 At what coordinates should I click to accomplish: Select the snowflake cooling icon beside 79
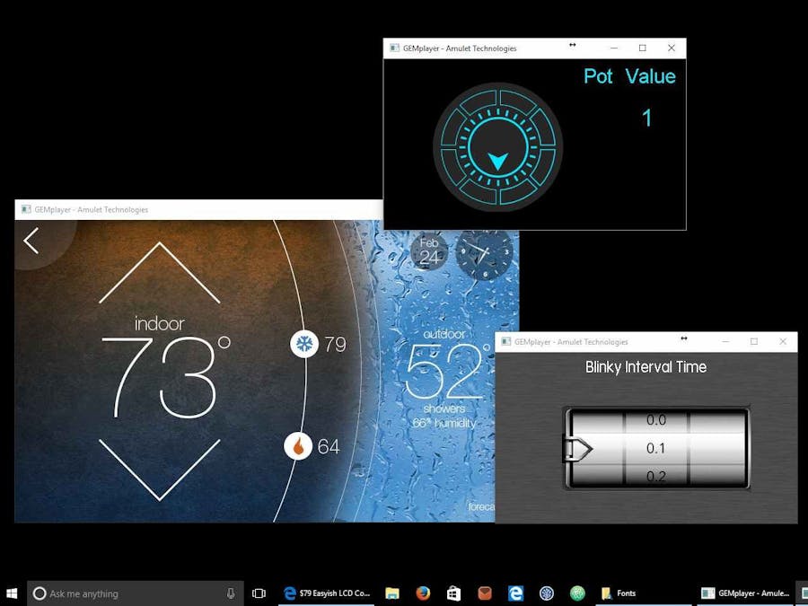pos(305,344)
